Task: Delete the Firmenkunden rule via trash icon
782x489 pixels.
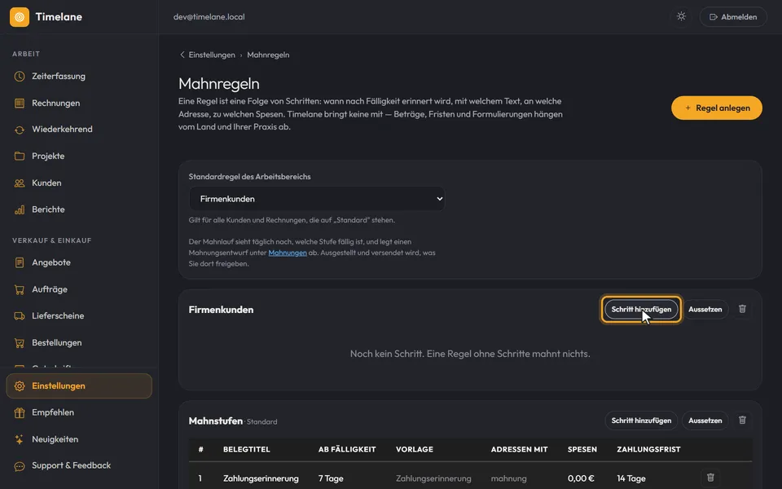Action: [742, 309]
